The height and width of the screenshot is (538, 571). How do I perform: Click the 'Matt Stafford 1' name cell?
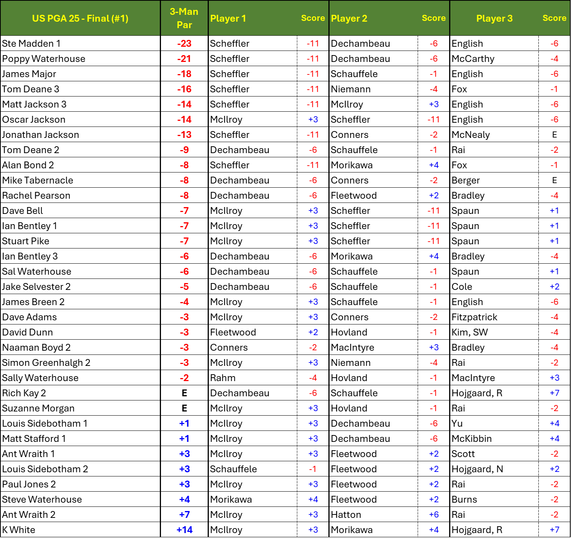(x=80, y=438)
